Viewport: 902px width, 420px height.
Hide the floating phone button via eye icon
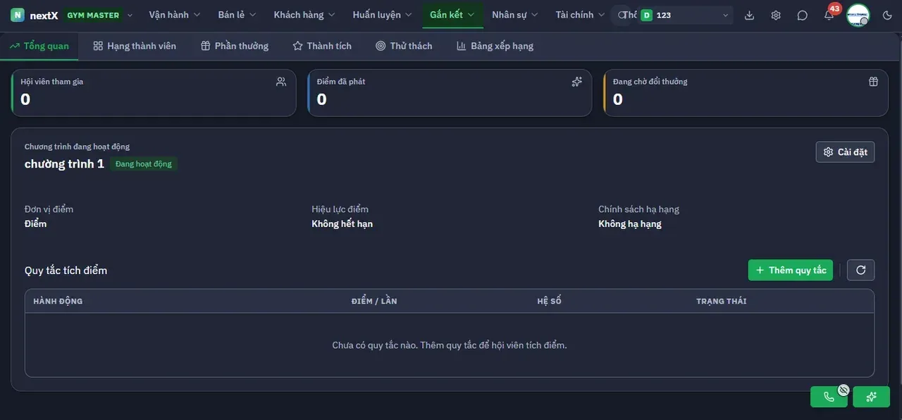[x=844, y=390]
